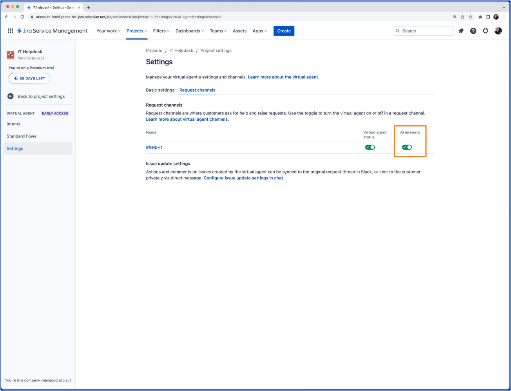Reload the page with refresh icon
The width and height of the screenshot is (511, 391).
[x=22, y=17]
